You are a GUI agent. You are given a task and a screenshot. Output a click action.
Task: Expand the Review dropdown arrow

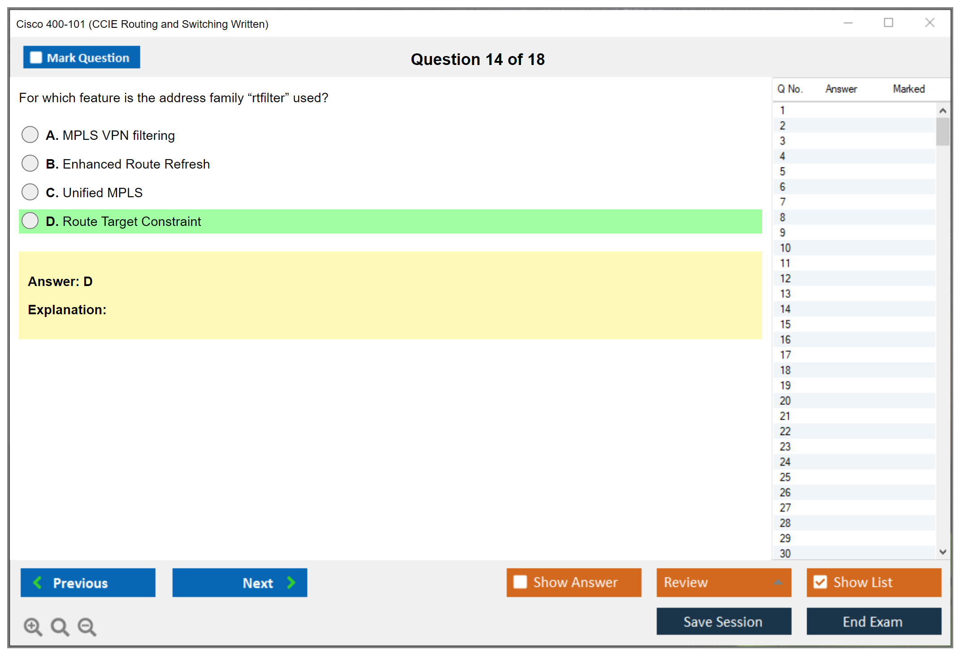[778, 582]
